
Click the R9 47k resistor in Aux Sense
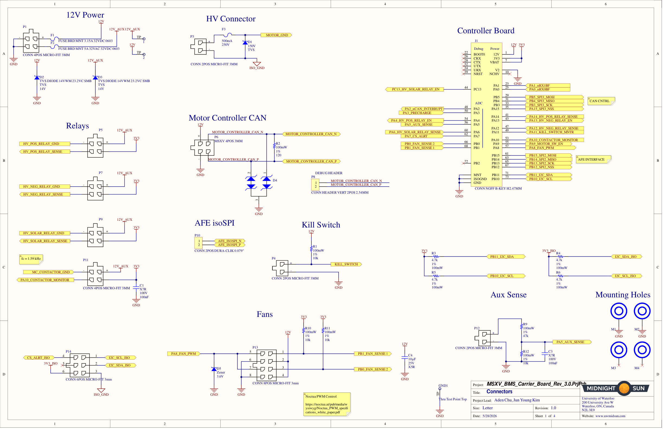click(x=522, y=327)
